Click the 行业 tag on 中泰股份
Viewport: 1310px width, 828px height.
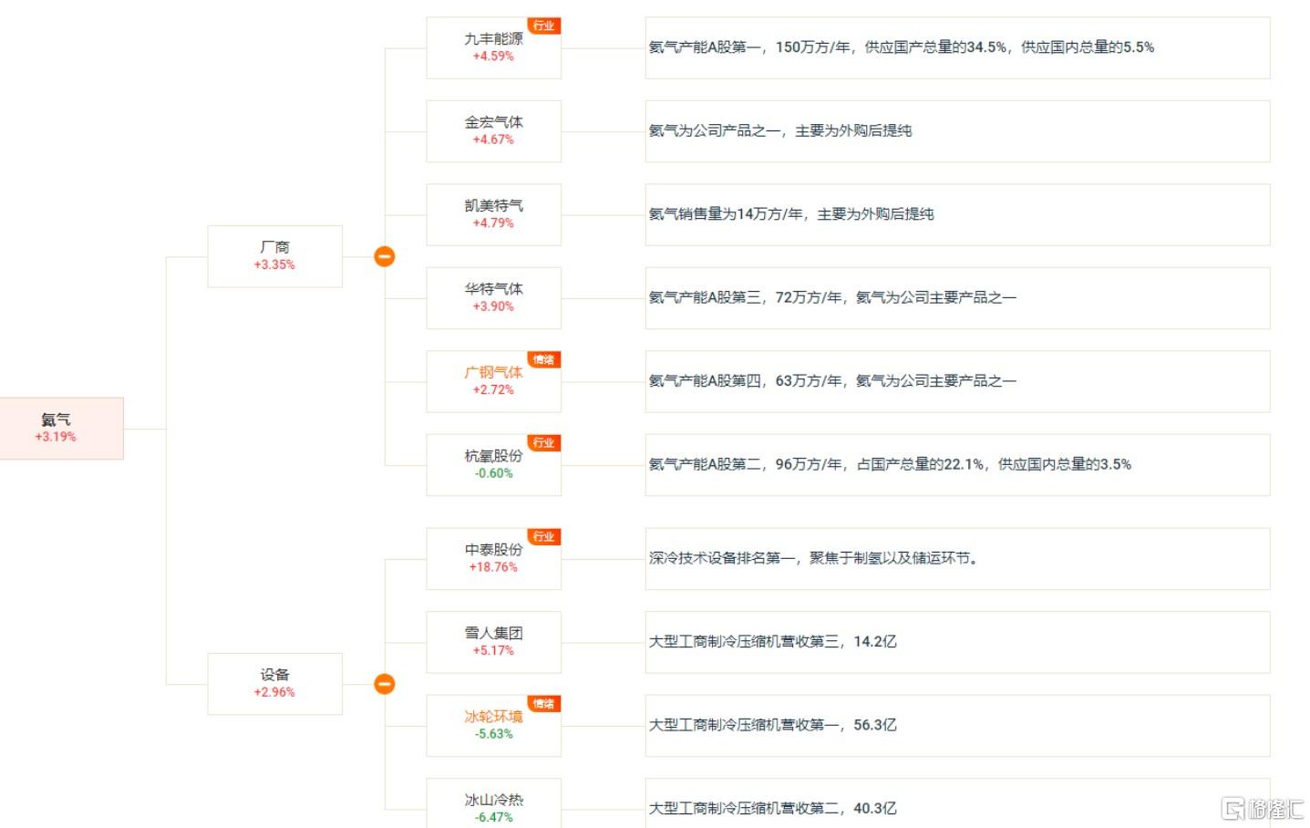click(544, 537)
